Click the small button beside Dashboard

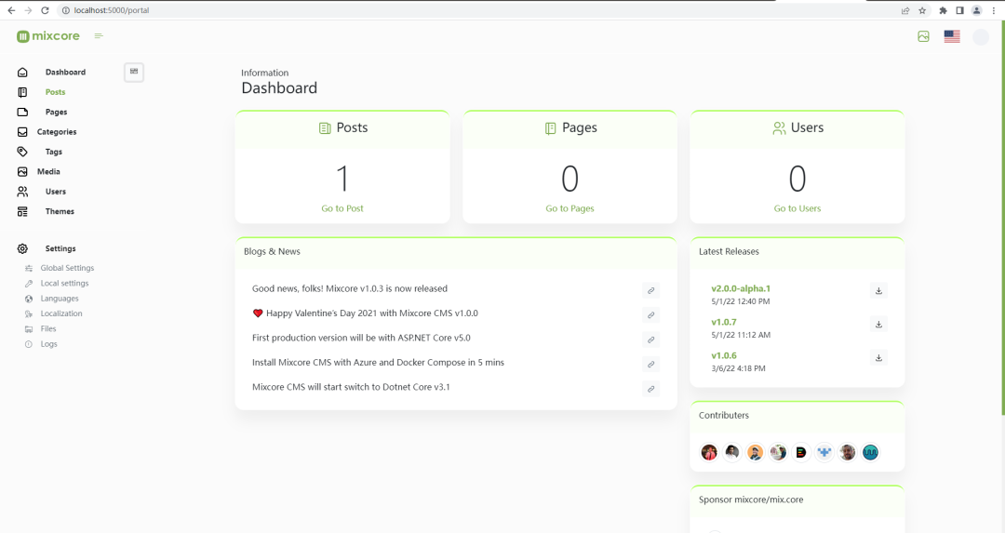(134, 72)
